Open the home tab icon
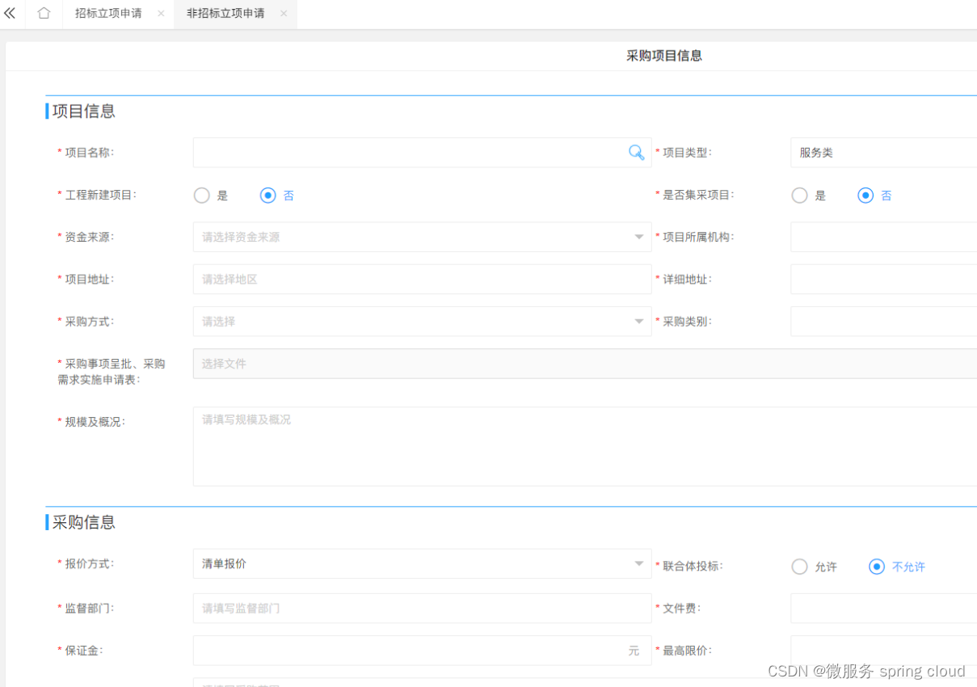 (44, 14)
